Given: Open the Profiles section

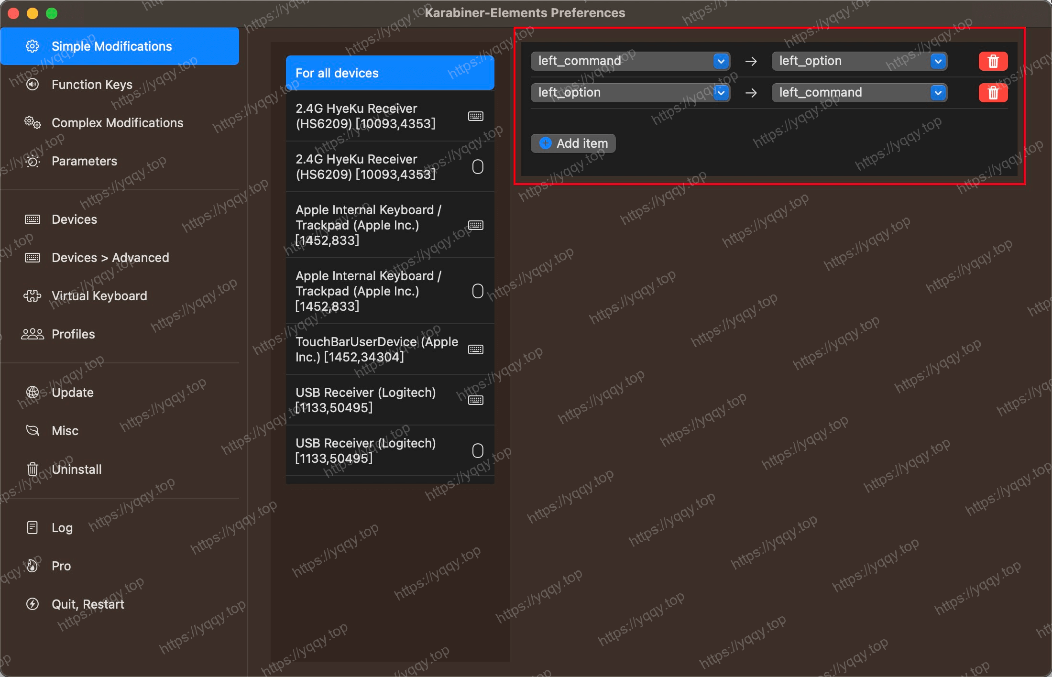Looking at the screenshot, I should click(73, 334).
